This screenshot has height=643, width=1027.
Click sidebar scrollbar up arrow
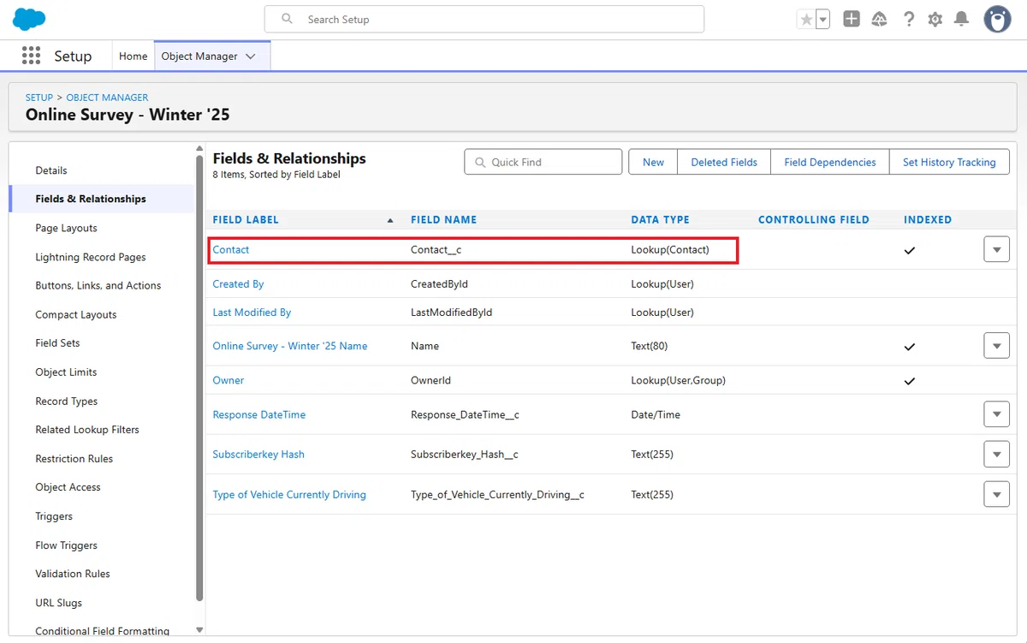coord(199,150)
